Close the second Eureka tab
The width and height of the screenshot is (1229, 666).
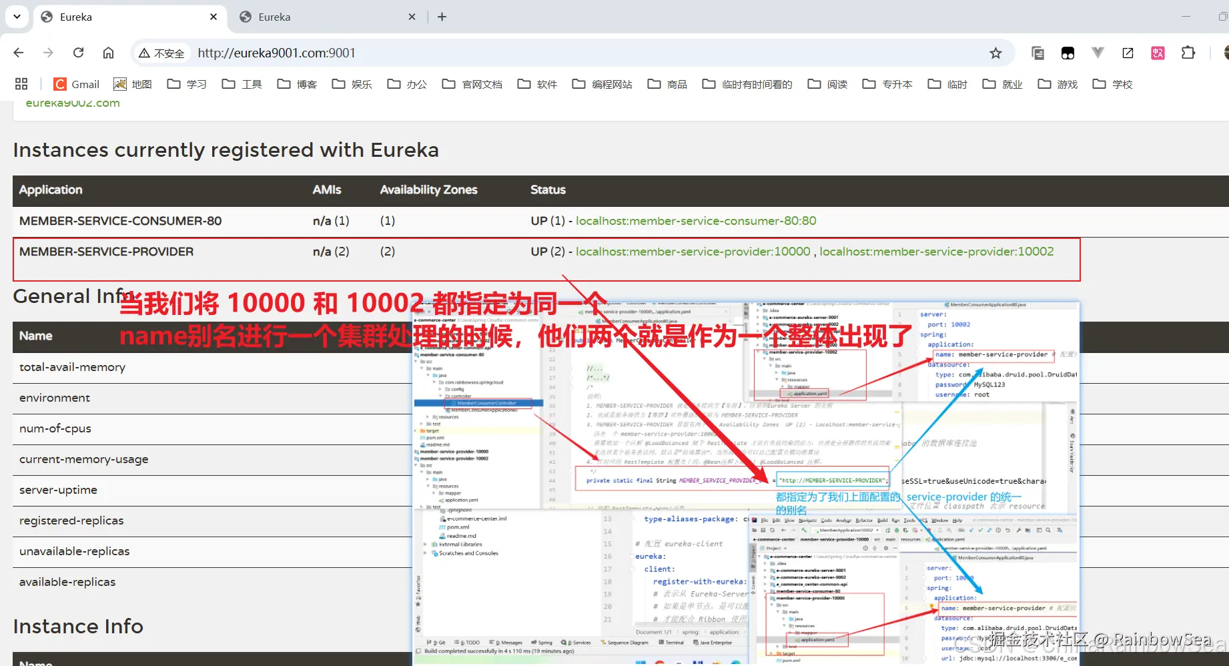click(412, 17)
